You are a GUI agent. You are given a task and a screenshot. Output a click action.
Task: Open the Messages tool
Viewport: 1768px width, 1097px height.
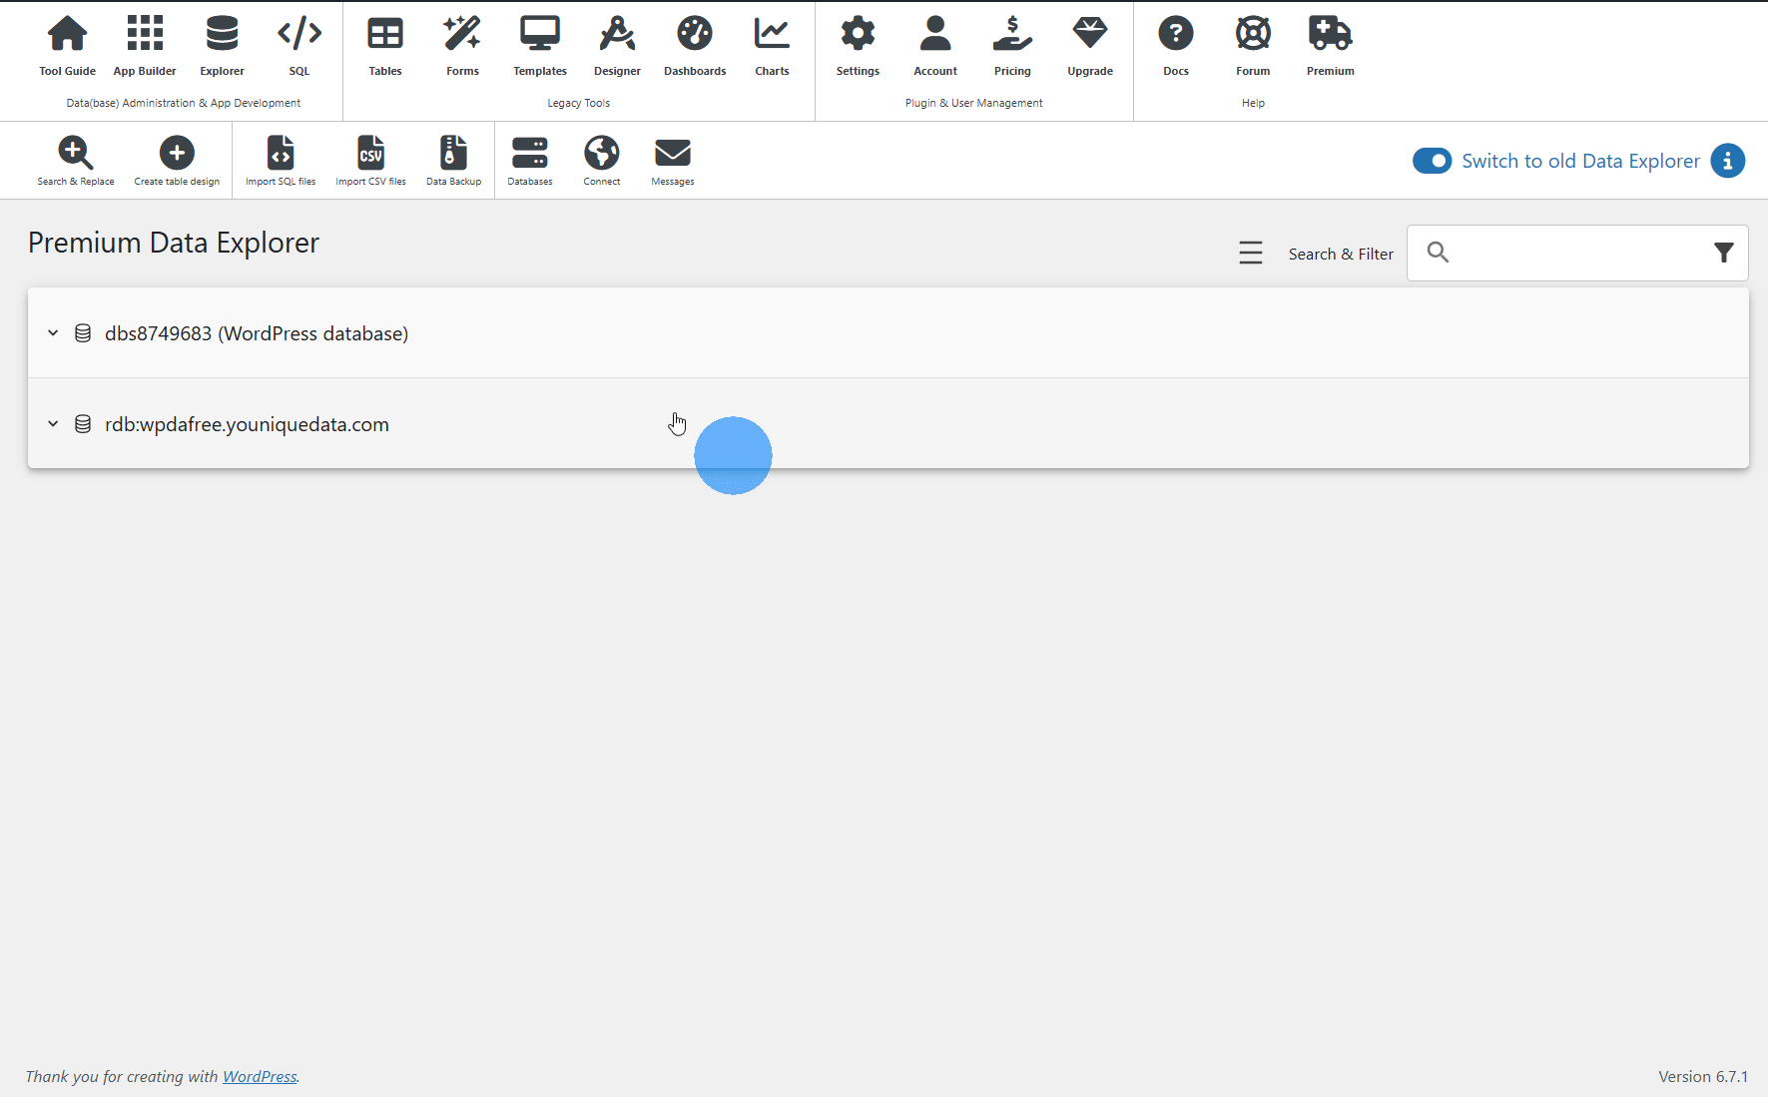[672, 158]
